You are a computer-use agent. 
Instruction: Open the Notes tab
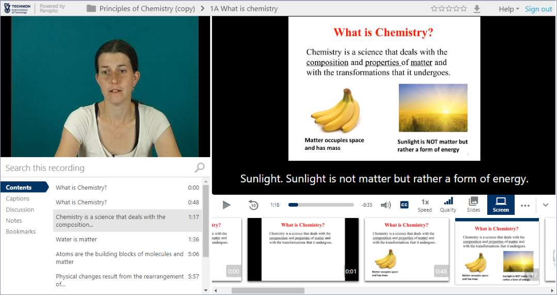click(x=14, y=221)
